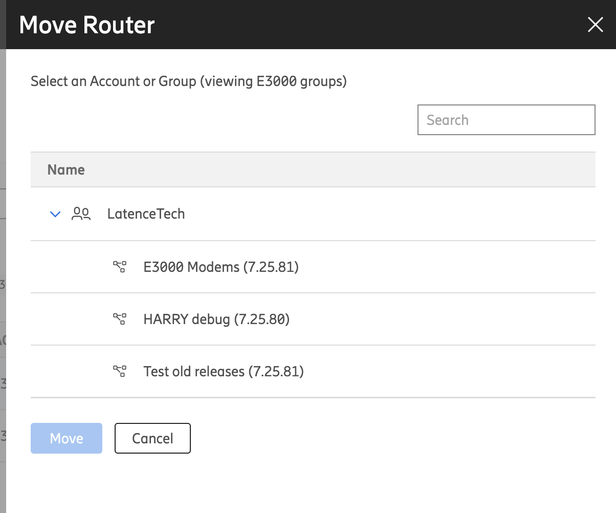616x513 pixels.
Task: Collapse the LatenceTech account chevron
Action: point(55,214)
